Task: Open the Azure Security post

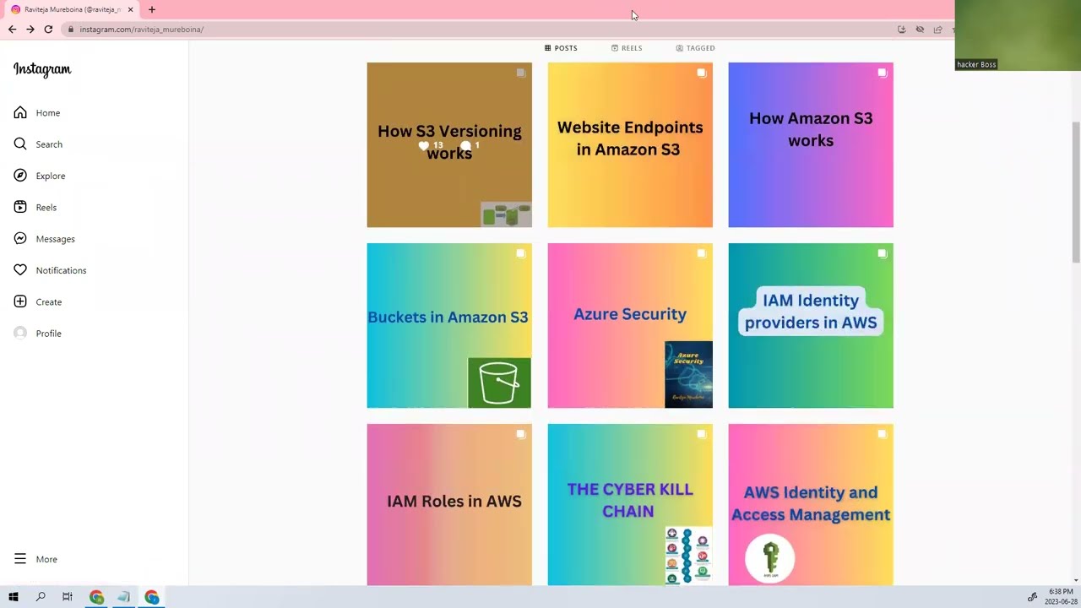Action: click(630, 325)
